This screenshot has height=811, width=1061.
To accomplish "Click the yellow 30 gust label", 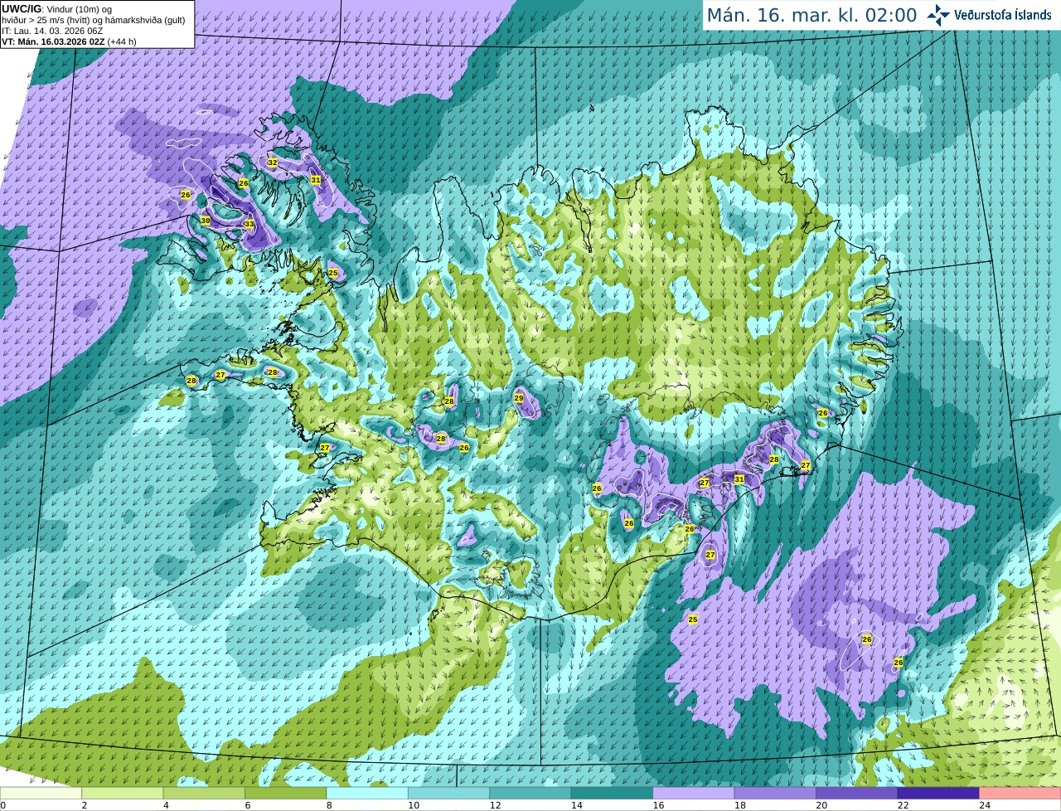I will click(x=205, y=221).
